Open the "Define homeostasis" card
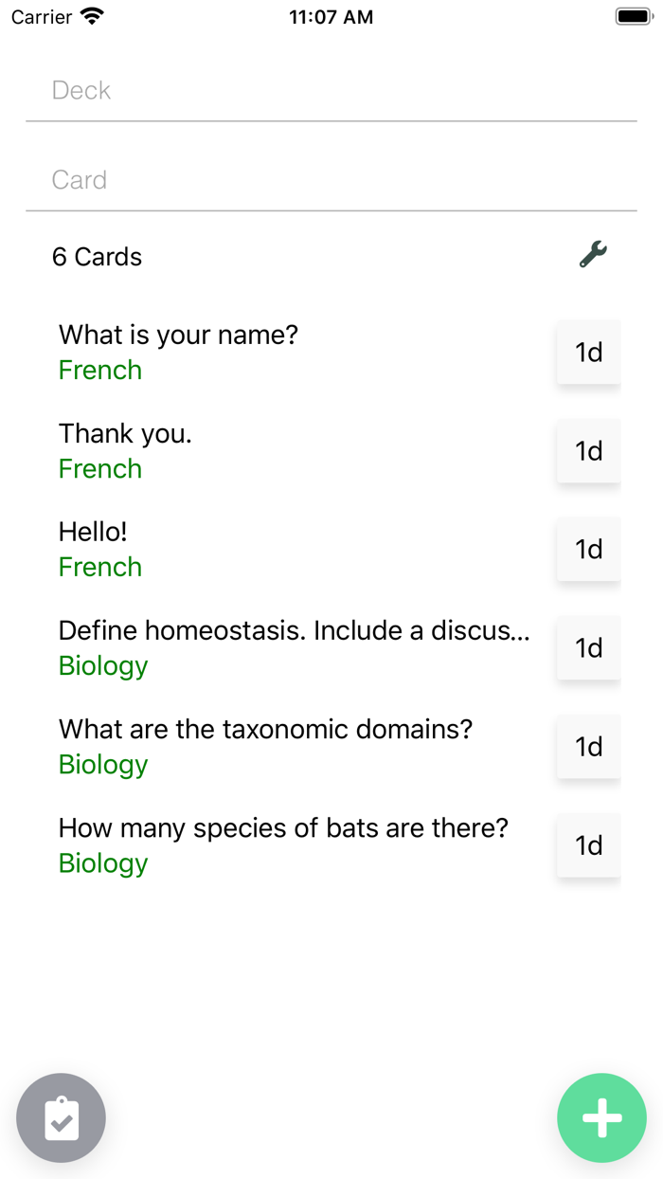Viewport: 663px width, 1179px height. click(294, 647)
